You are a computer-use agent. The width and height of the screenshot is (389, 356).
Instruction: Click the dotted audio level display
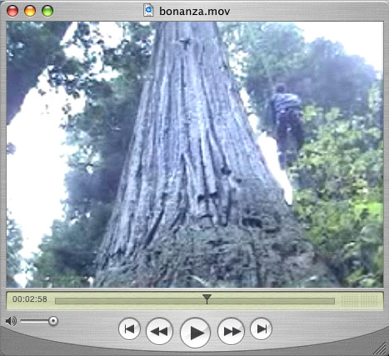[360, 300]
